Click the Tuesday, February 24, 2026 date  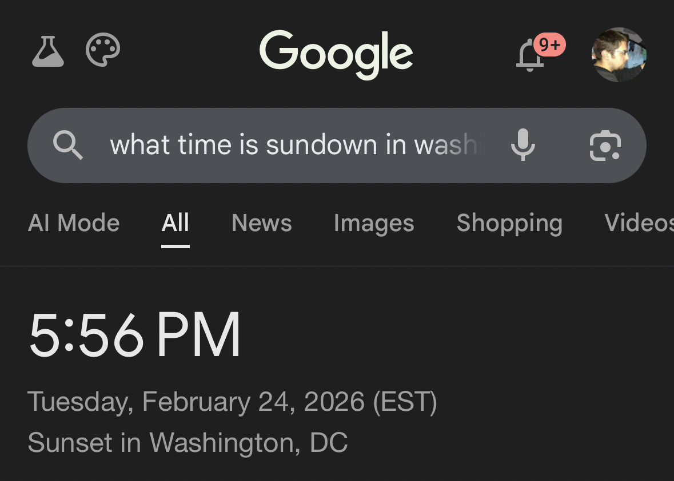point(196,402)
